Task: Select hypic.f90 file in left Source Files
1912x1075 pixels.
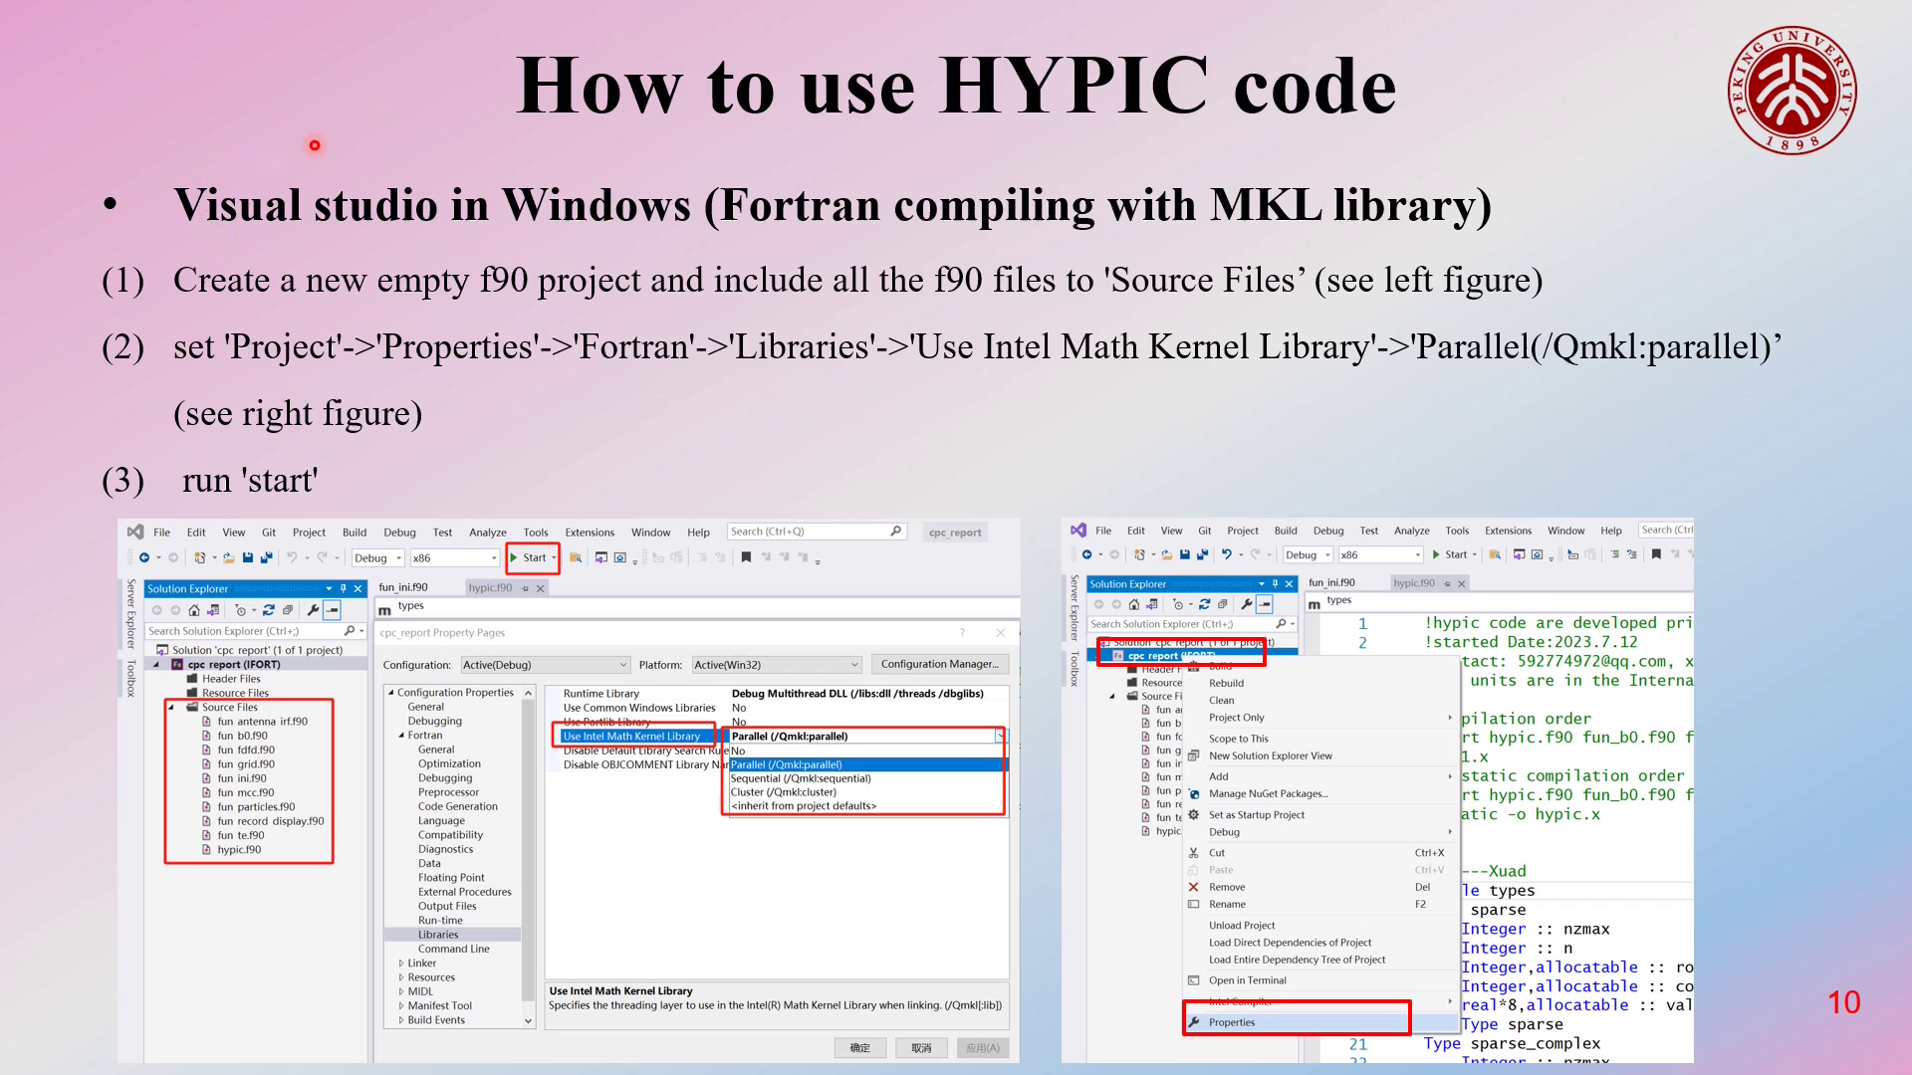Action: [x=239, y=850]
